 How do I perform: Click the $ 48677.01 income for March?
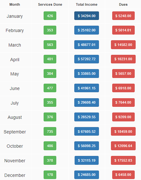pyautogui.click(x=87, y=45)
